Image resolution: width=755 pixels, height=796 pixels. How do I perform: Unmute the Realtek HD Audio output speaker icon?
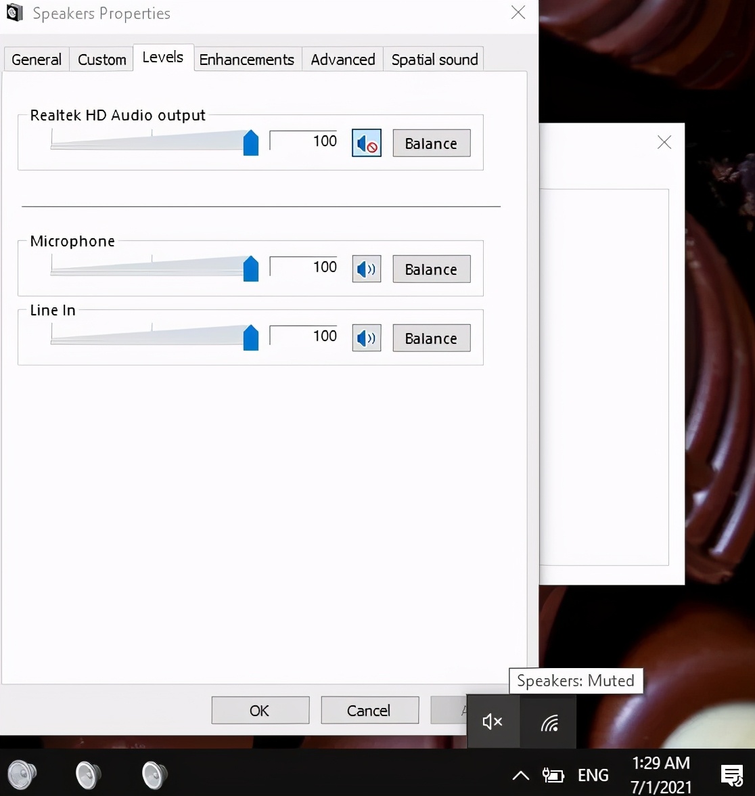point(366,143)
